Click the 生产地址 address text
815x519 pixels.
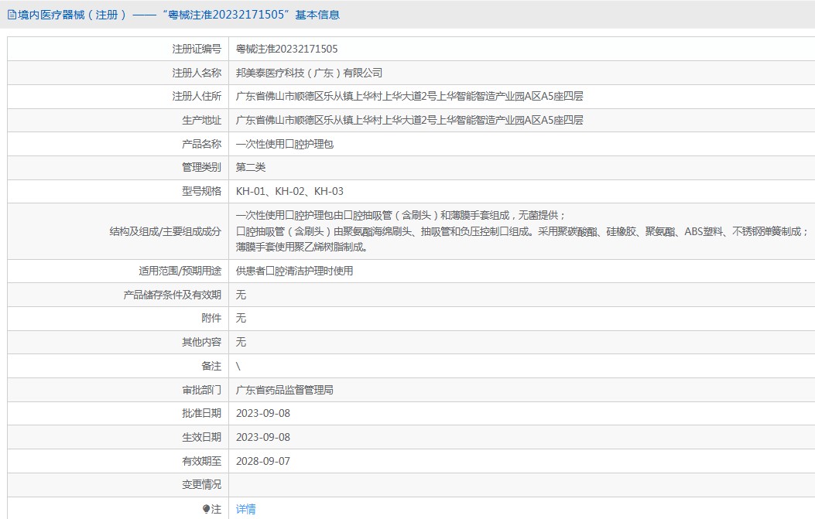(409, 120)
